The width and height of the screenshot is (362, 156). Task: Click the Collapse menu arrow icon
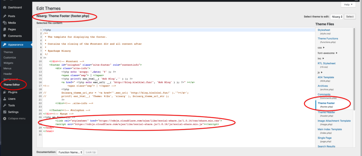(x=5, y=119)
